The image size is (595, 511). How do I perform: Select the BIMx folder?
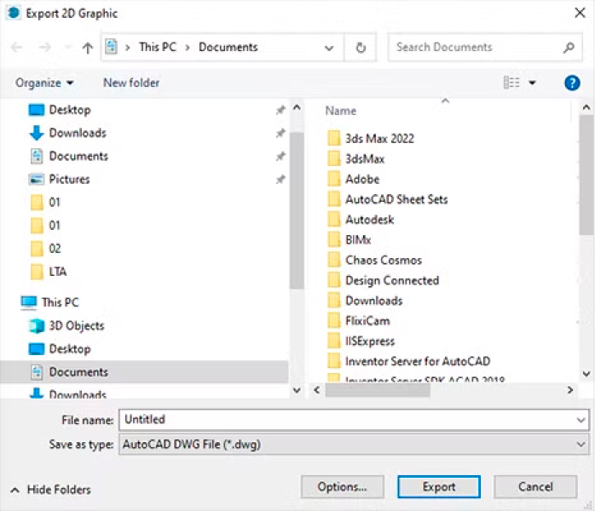click(349, 240)
